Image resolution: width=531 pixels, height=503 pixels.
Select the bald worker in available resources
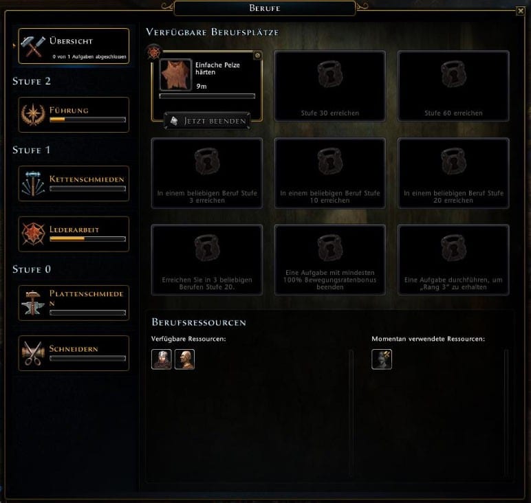[184, 359]
